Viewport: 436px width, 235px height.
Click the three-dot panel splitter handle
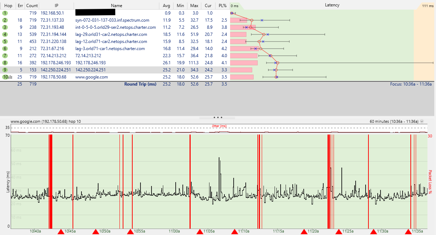[218, 117]
